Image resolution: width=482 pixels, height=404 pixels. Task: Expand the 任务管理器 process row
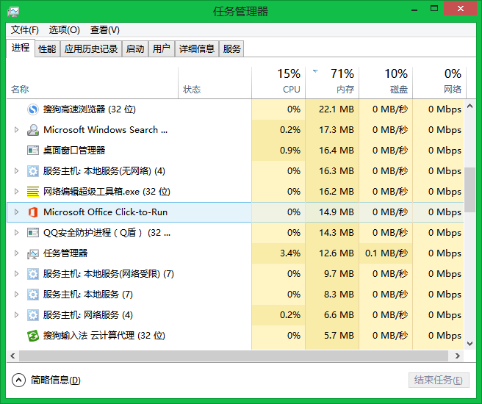17,253
